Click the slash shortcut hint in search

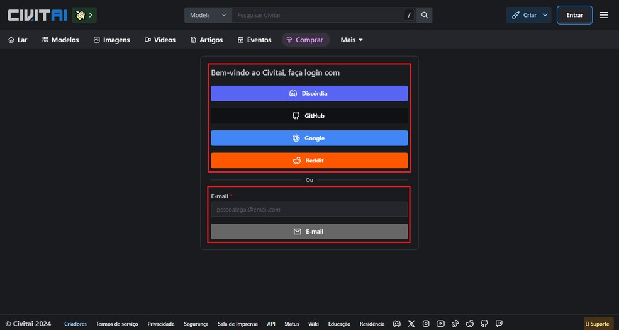pos(409,15)
